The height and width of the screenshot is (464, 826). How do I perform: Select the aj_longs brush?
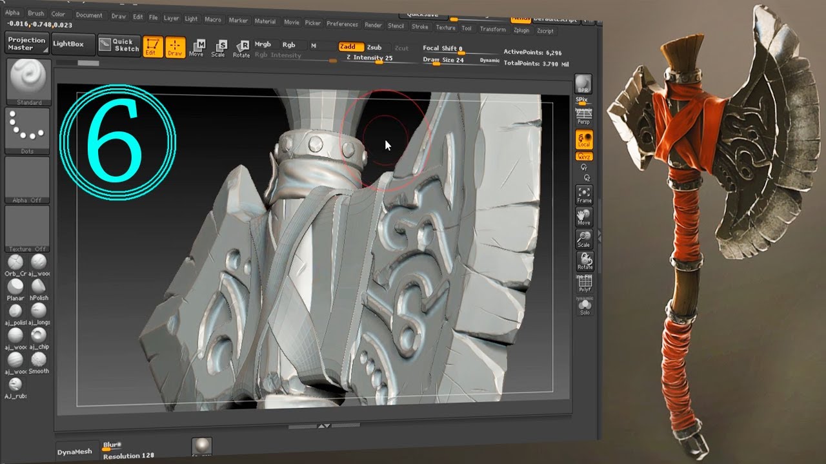[x=39, y=313]
